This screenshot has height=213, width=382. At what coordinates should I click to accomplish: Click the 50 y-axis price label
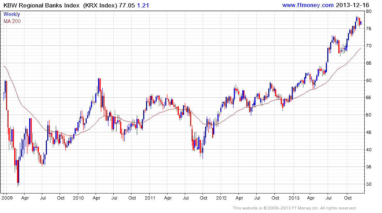(368, 115)
